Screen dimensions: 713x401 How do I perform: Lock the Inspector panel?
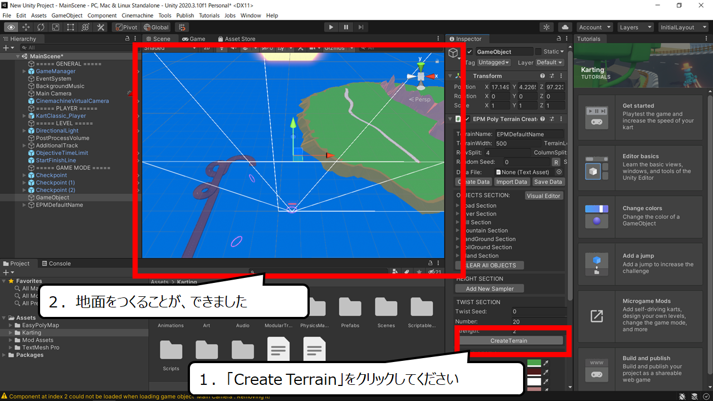pyautogui.click(x=559, y=39)
